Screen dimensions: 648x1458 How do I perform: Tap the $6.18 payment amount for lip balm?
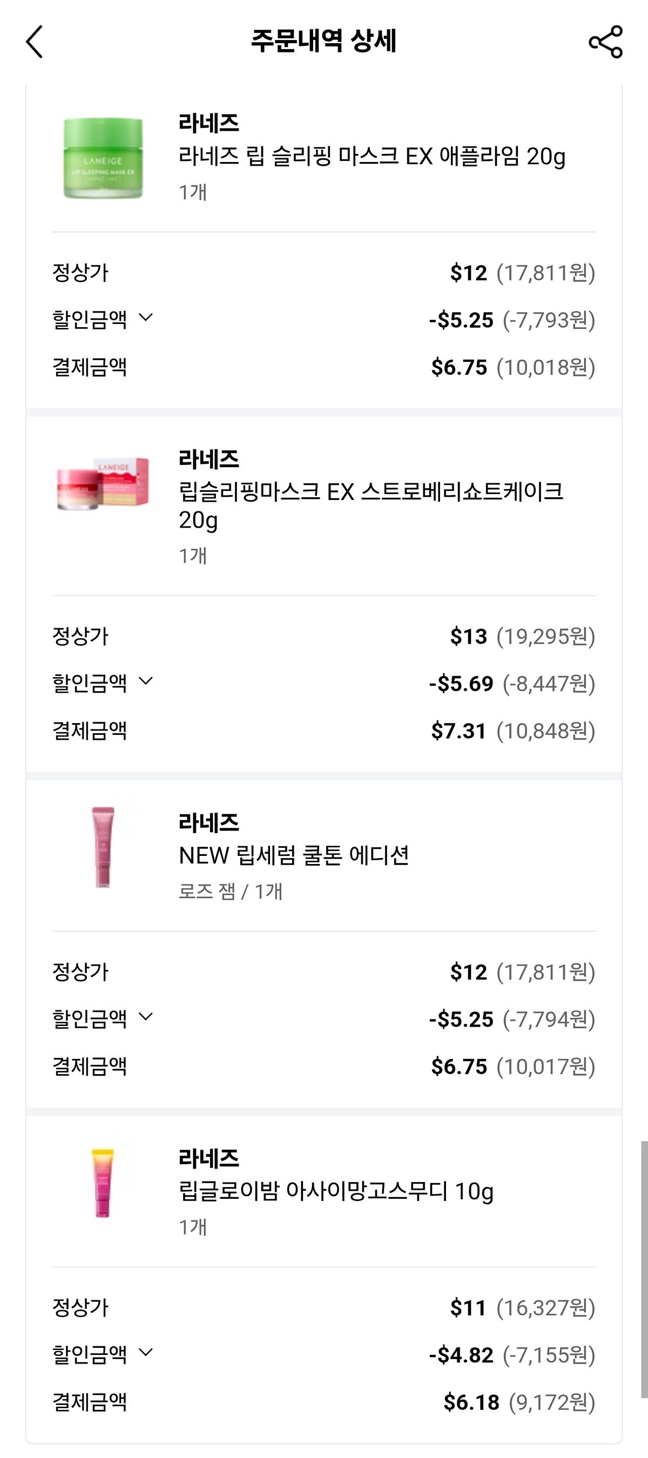coord(471,1402)
